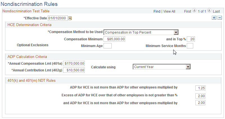
Task: Focus the Minimum Service Months field
Action: tap(190, 46)
